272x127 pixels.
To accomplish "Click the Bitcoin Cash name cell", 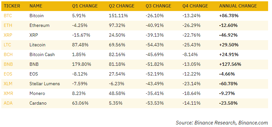I will (x=42, y=55).
